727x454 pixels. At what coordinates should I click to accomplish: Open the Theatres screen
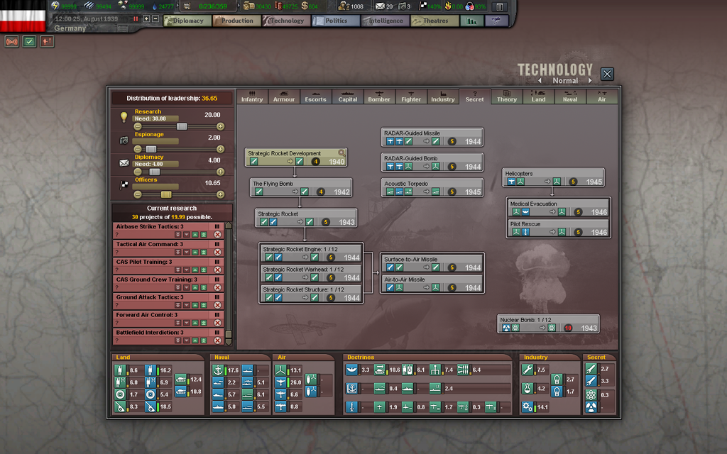pyautogui.click(x=435, y=21)
